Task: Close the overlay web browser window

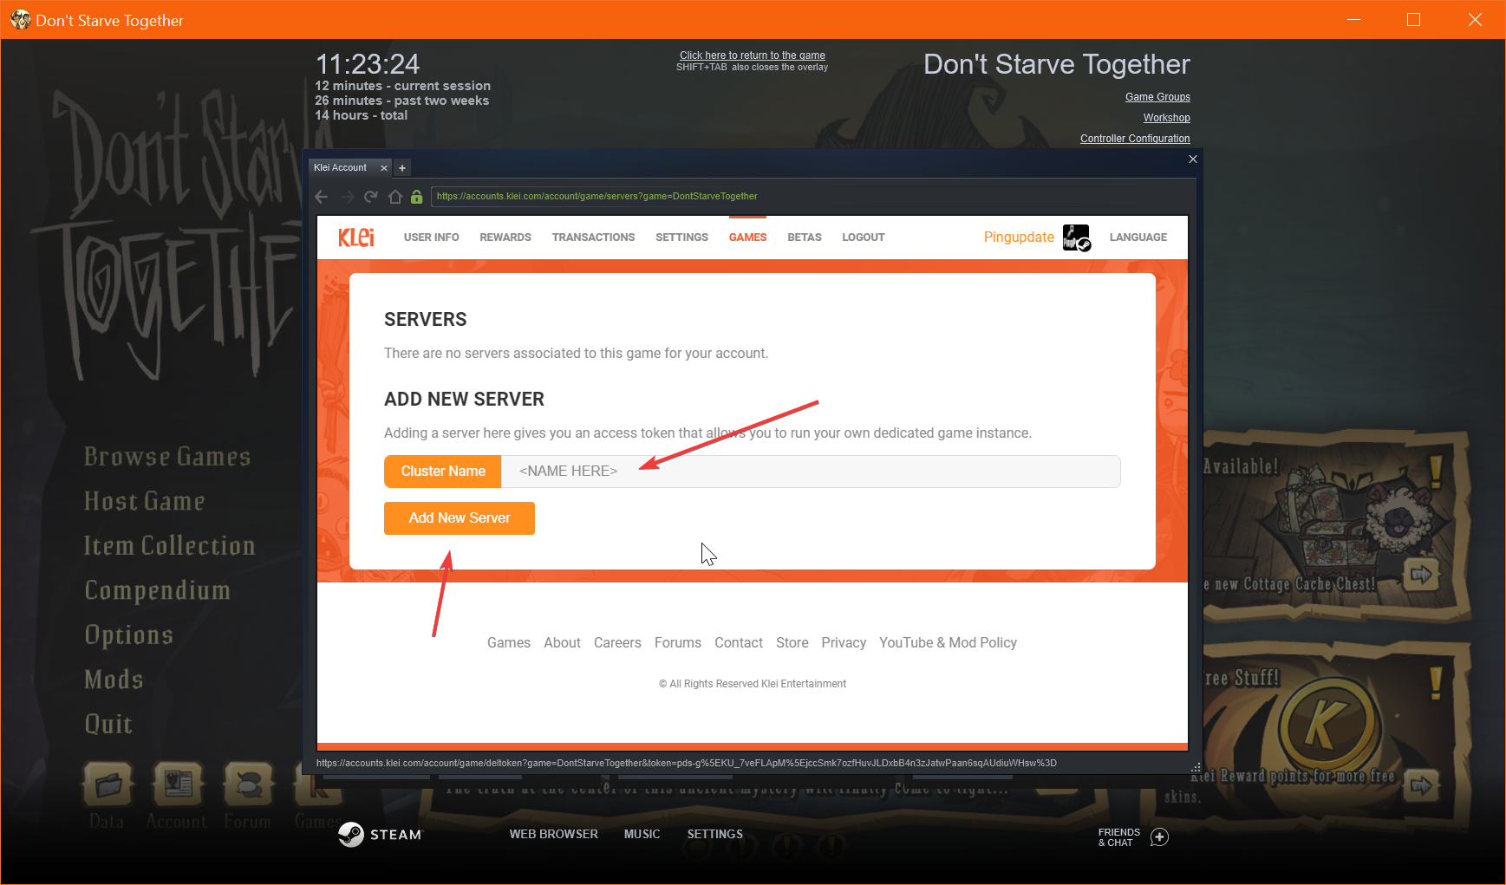Action: [1193, 159]
